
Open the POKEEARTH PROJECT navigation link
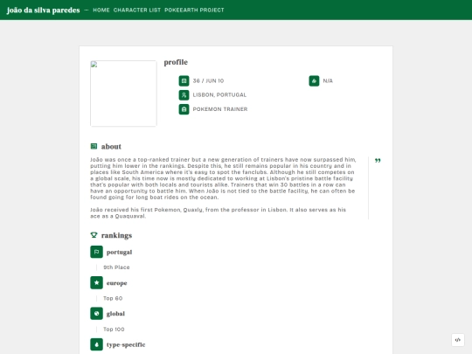(194, 10)
